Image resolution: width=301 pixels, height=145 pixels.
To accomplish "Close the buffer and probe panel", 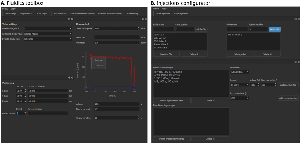I will click(x=298, y=19).
